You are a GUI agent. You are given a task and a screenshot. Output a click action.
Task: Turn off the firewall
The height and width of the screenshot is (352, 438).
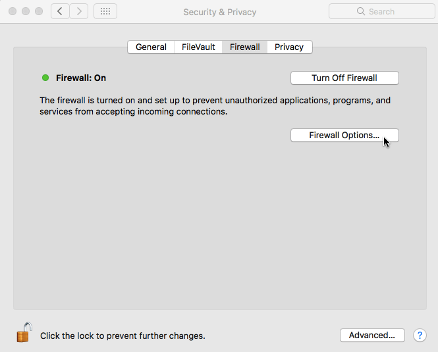point(344,78)
